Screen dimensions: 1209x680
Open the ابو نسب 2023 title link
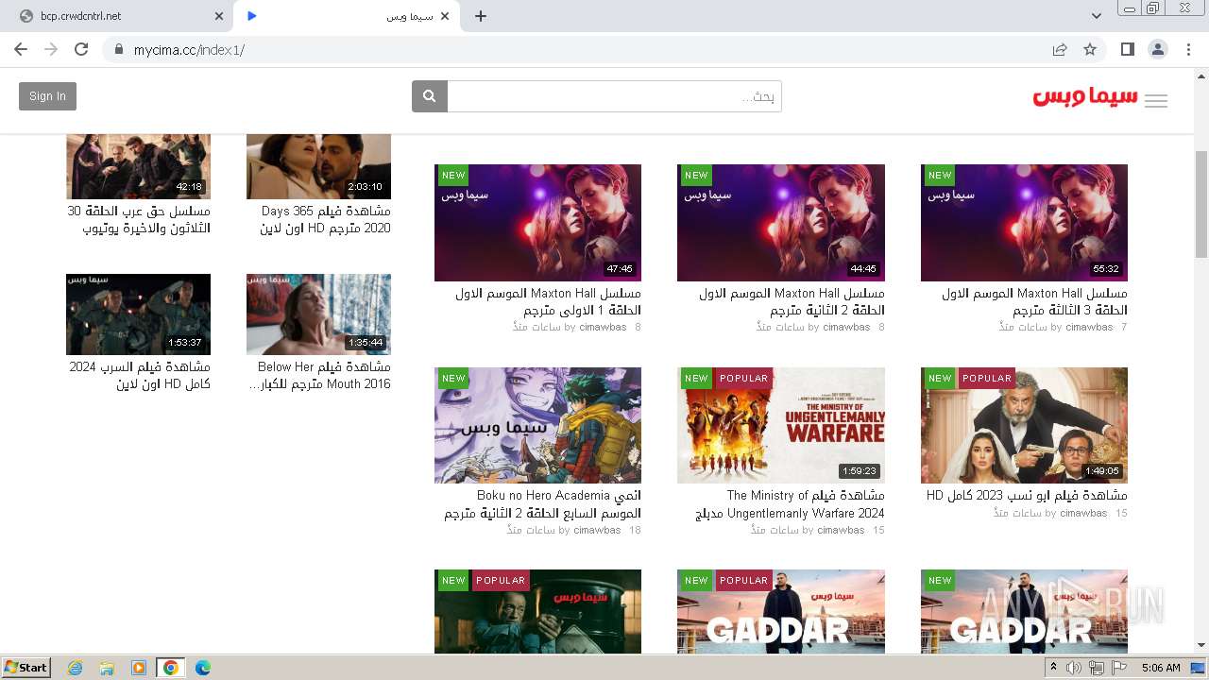pos(1027,495)
